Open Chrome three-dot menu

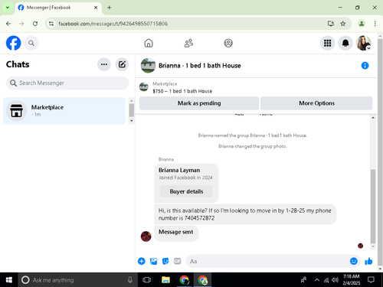375,24
